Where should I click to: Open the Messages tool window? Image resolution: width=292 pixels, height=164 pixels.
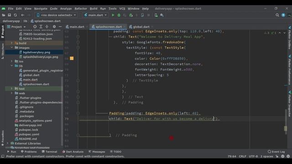click(97, 152)
